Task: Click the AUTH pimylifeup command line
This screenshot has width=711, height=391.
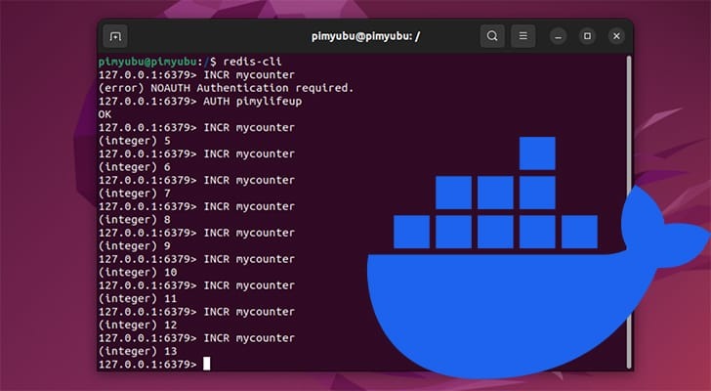Action: tap(200, 101)
